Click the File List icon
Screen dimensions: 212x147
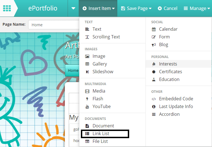click(x=87, y=141)
